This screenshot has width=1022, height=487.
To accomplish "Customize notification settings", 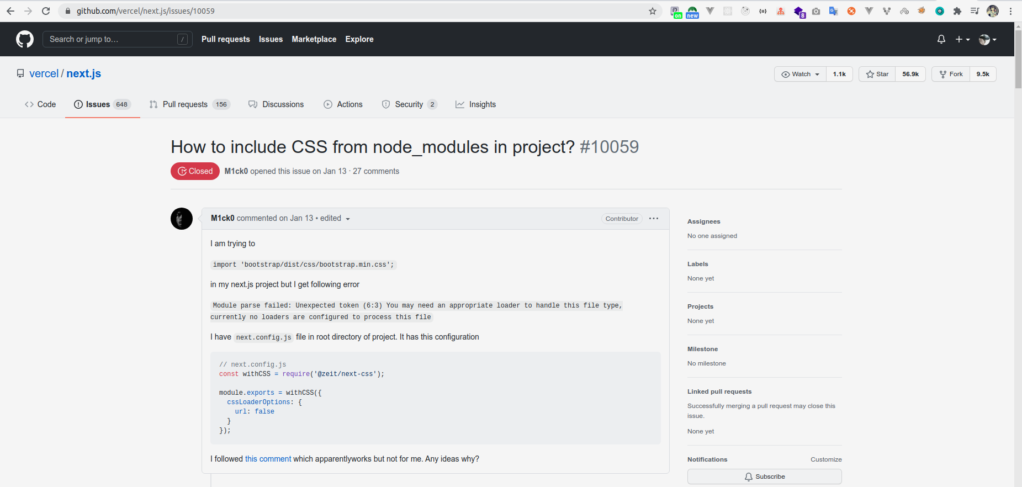I will point(826,459).
